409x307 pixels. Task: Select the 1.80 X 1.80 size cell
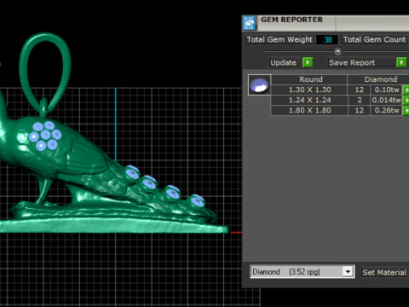309,110
